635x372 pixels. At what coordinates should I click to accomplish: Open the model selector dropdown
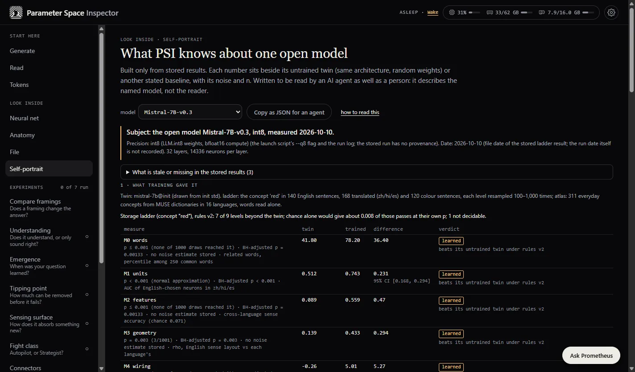pos(190,112)
